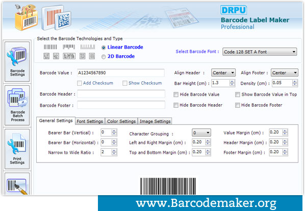Adjust Header Margin spinner
This screenshot has height=211, width=305.
click(285, 143)
